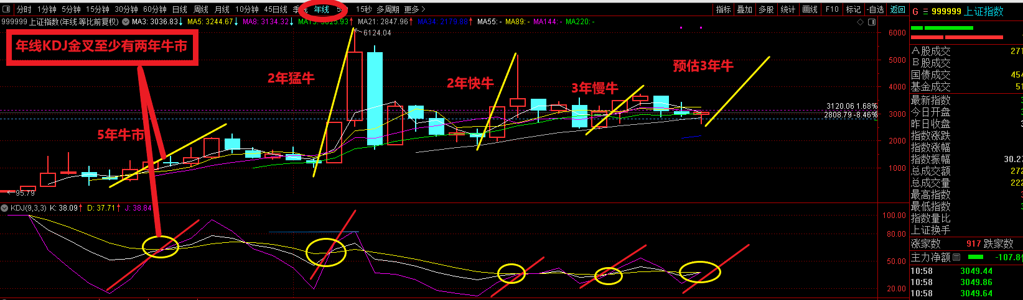This screenshot has width=1023, height=300.
Task: Click the 总成交额 row
Action: pos(966,171)
